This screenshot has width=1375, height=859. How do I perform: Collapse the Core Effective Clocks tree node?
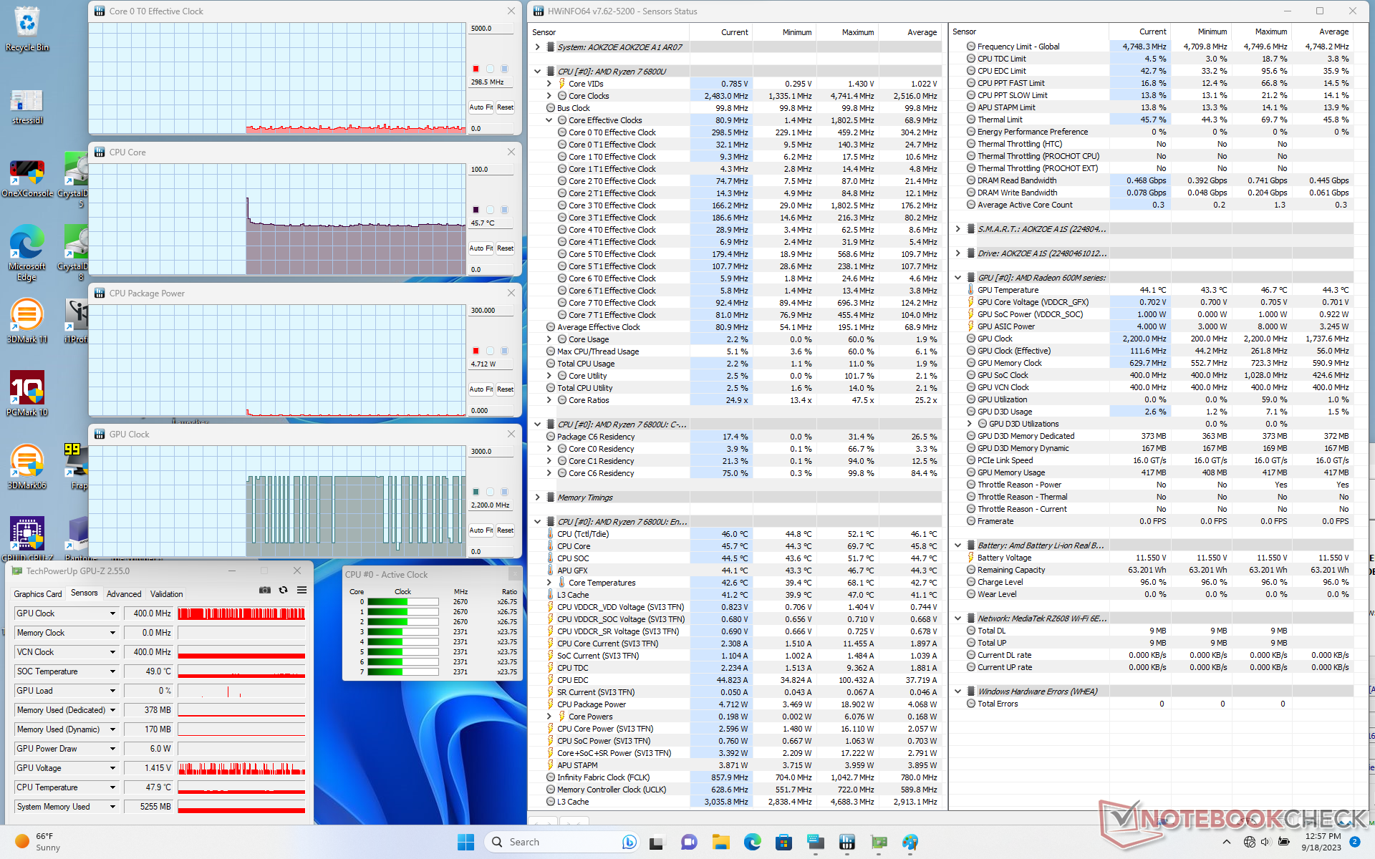(549, 120)
